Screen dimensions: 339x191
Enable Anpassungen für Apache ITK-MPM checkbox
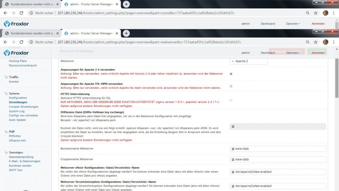(231, 86)
